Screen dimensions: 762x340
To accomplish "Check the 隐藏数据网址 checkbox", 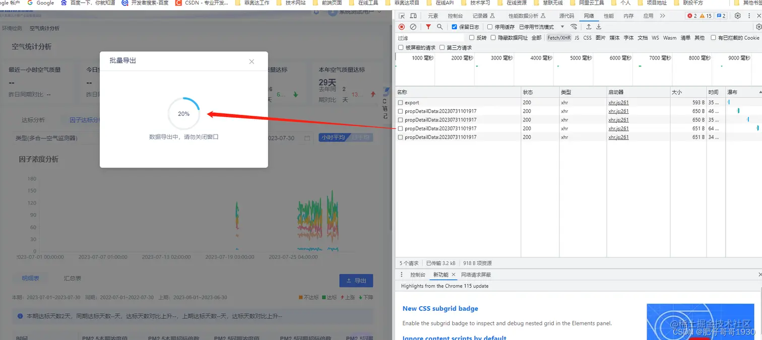I will coord(493,38).
